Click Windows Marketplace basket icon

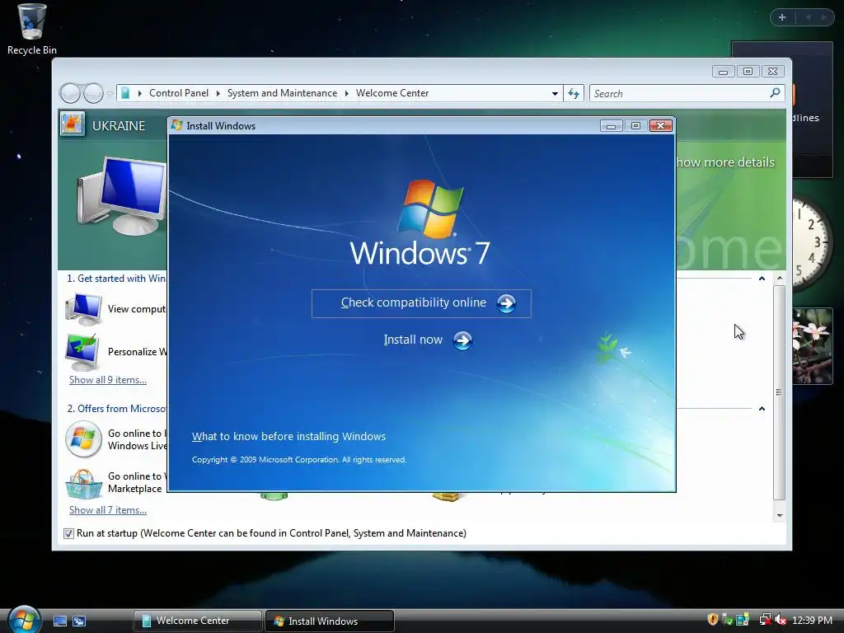pyautogui.click(x=83, y=483)
